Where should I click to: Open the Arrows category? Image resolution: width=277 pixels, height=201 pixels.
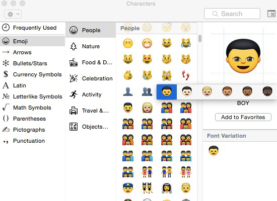click(x=33, y=52)
